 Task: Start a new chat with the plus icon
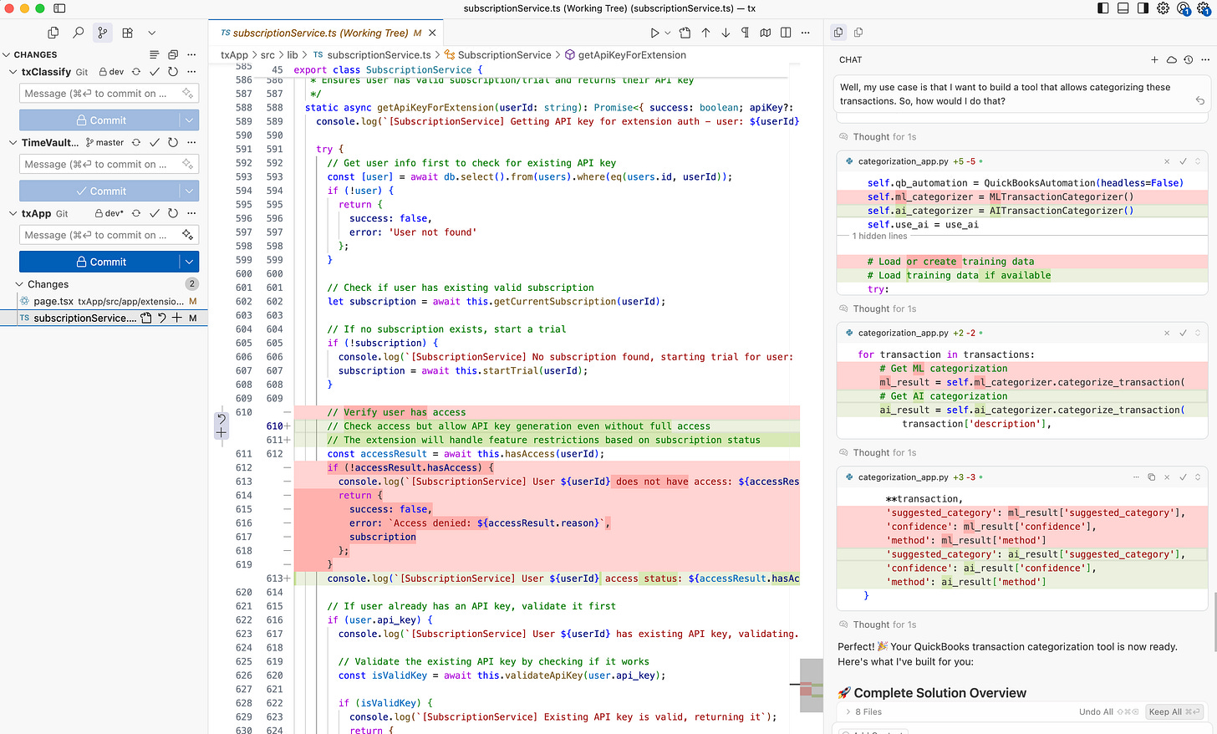1154,59
